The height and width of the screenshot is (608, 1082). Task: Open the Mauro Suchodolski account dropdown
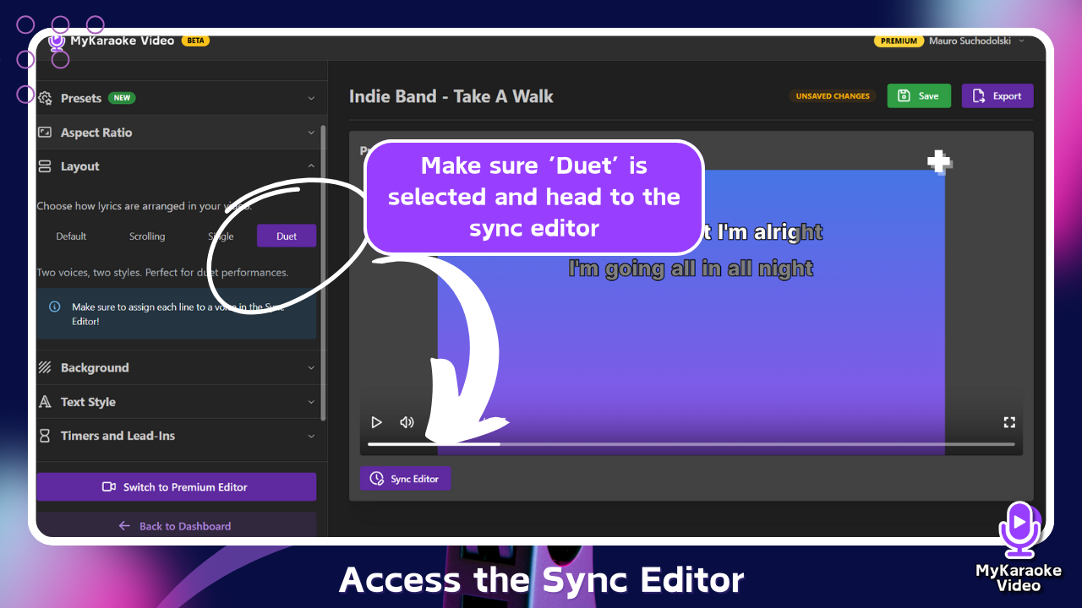[x=976, y=41]
